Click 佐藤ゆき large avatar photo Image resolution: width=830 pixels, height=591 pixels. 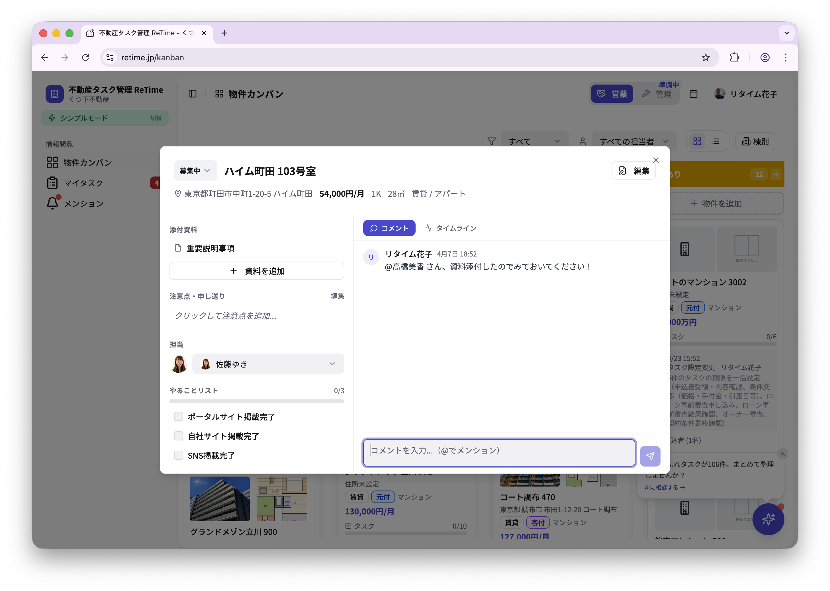click(x=179, y=364)
